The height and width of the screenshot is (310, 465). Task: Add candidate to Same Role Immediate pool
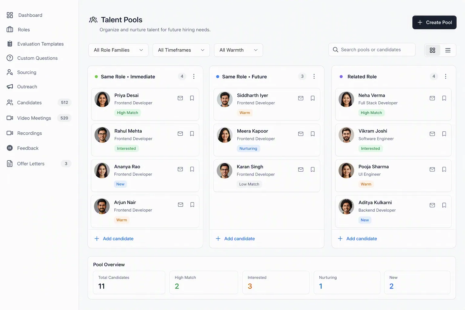114,239
